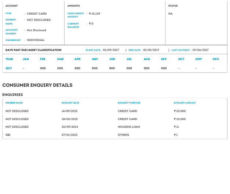The image size is (230, 194).
Task: Click the NOT DISCLOSED member name value in Account
Action: pos(39,20)
